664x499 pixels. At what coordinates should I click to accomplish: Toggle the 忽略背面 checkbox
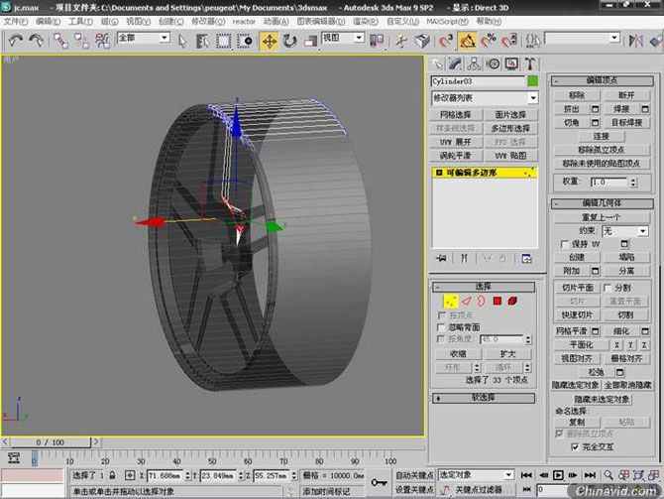tap(441, 327)
